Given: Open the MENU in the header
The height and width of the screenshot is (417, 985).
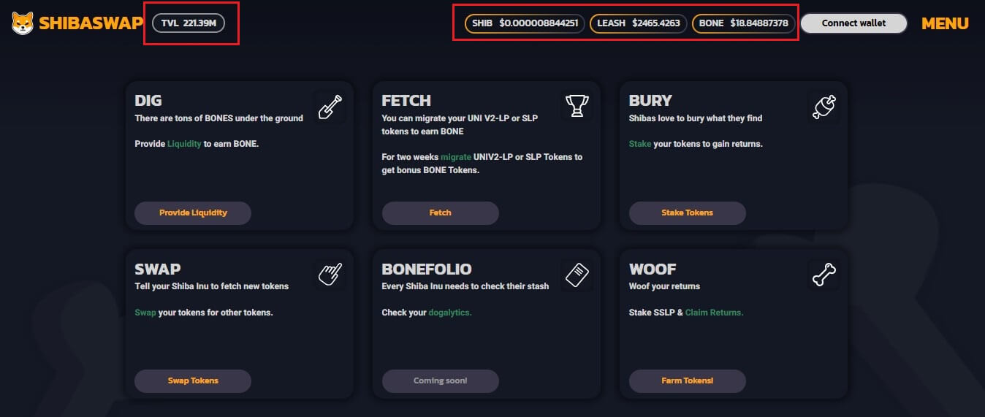Looking at the screenshot, I should point(945,23).
